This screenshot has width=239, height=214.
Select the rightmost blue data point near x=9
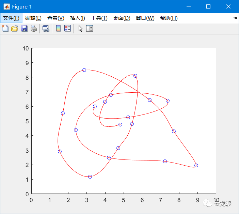(196, 166)
